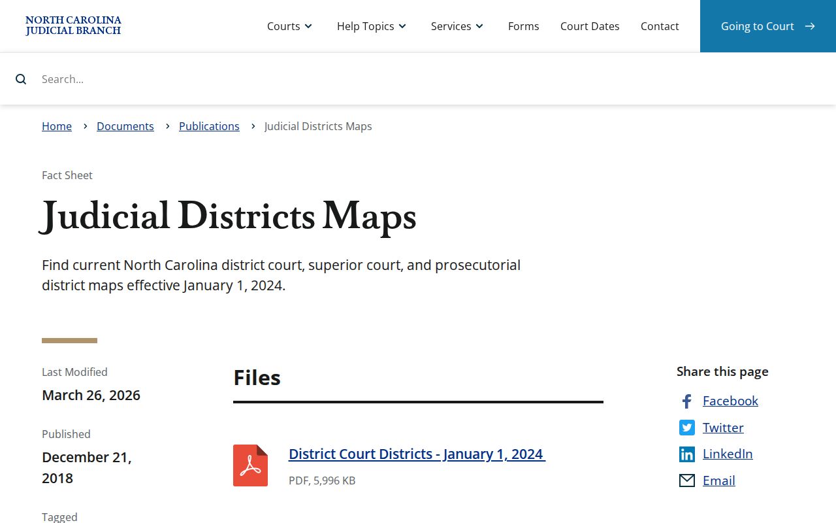Share page via Twitter link
This screenshot has width=836, height=523.
723,428
